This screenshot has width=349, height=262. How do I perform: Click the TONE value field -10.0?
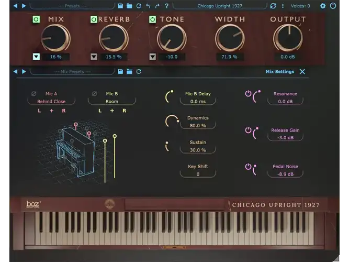[172, 57]
